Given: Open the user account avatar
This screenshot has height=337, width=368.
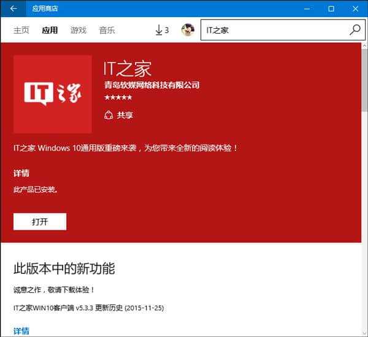Looking at the screenshot, I should click(188, 30).
